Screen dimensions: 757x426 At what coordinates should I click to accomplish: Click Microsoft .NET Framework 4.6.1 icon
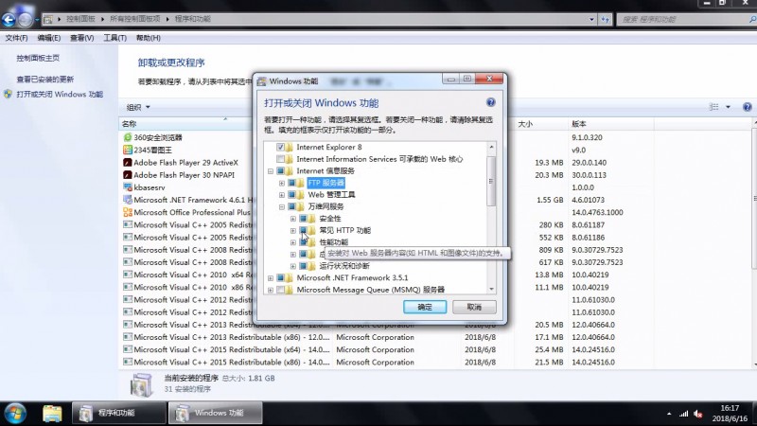128,200
